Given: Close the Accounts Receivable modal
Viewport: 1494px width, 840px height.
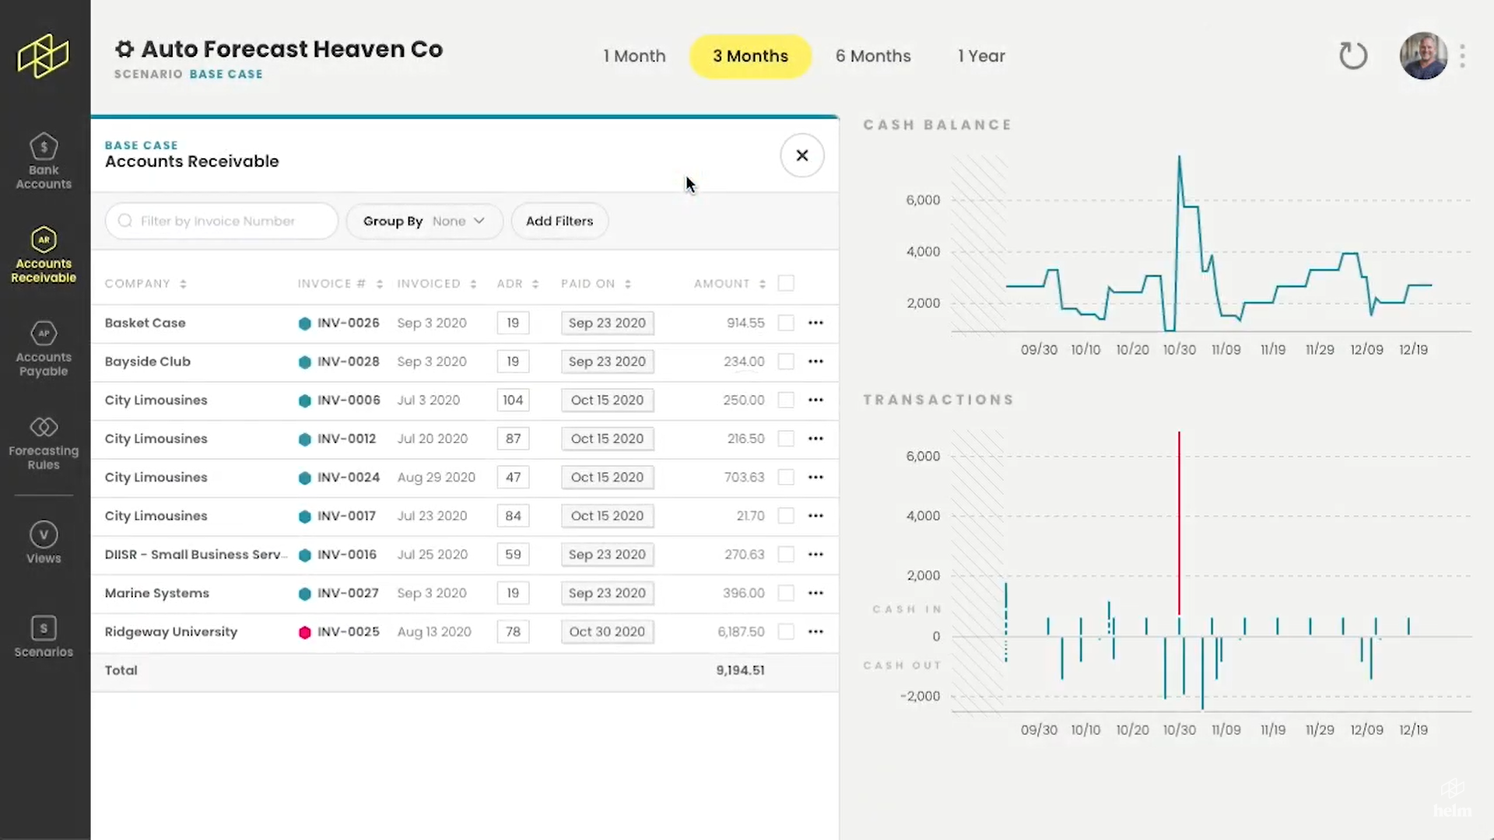Looking at the screenshot, I should 801,155.
